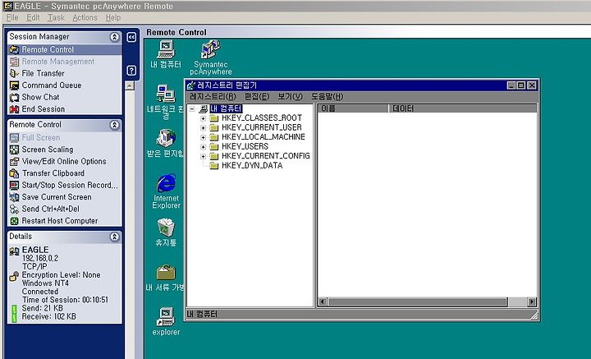Click the session pane scroll up arrow
Screen dimensions: 591x359
coord(130,85)
